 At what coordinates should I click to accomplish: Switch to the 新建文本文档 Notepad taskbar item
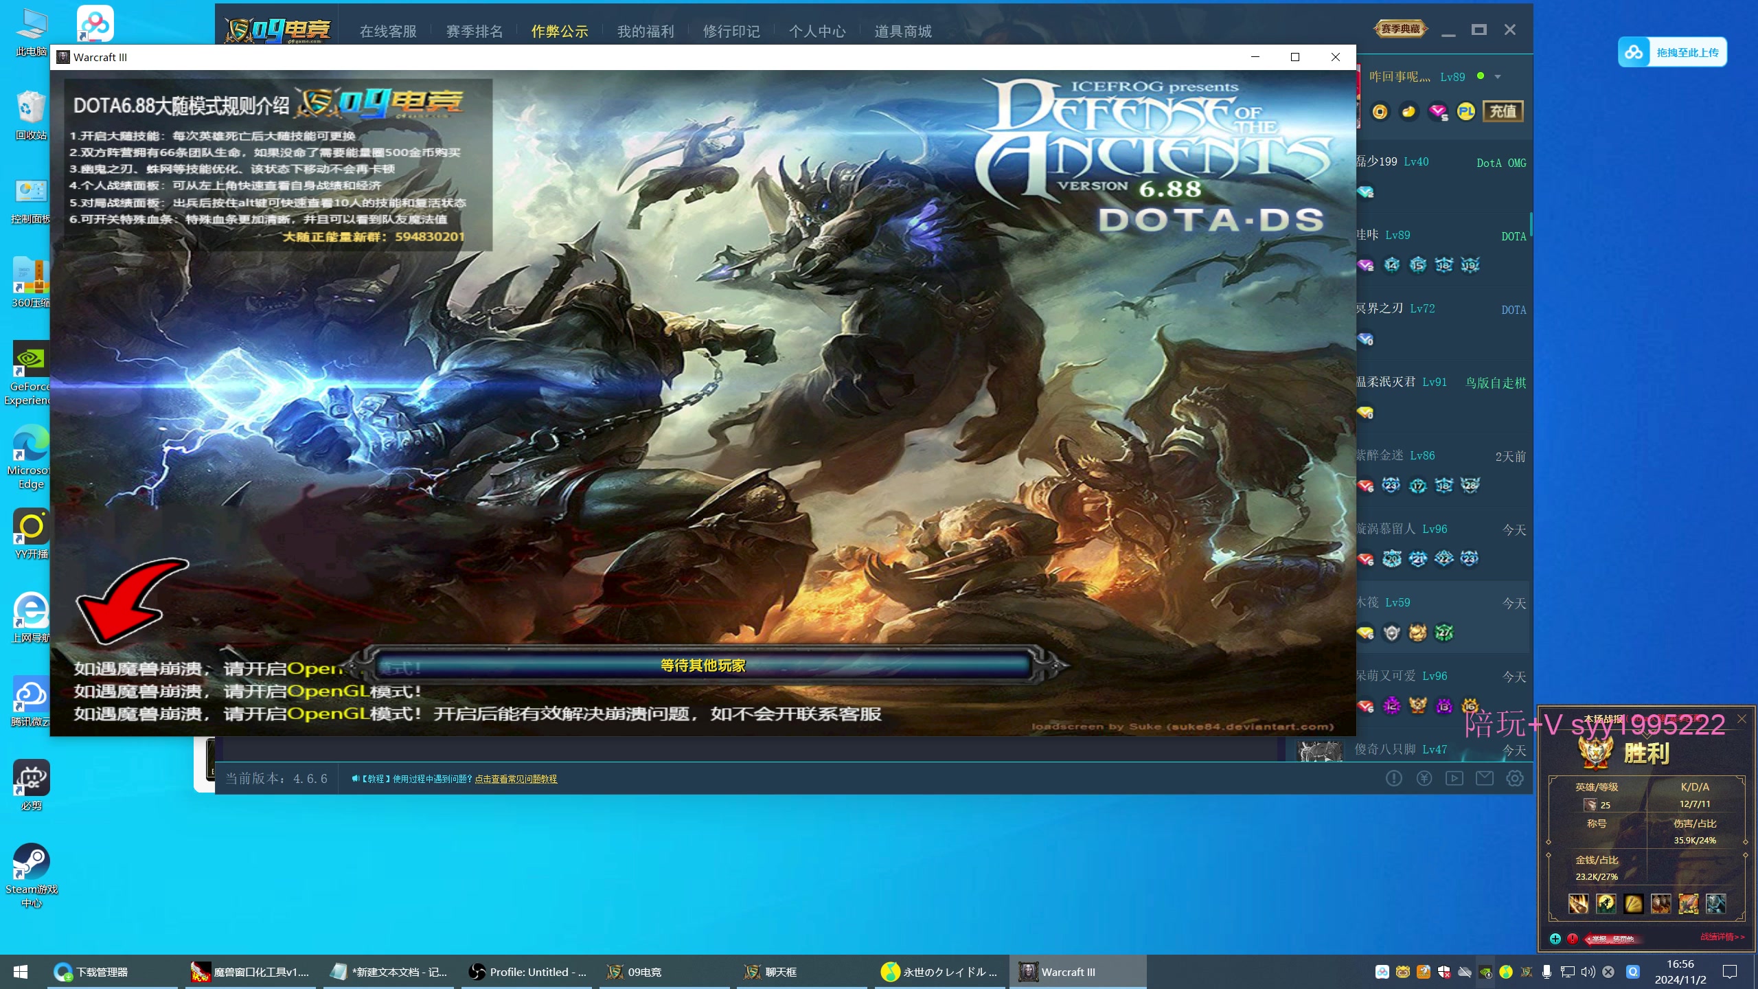(389, 972)
